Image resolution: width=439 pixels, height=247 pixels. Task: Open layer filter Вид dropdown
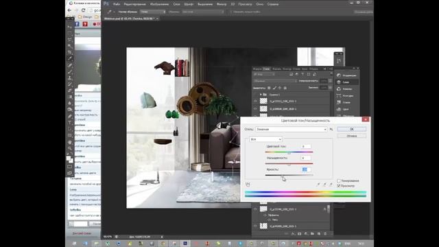[x=264, y=74]
